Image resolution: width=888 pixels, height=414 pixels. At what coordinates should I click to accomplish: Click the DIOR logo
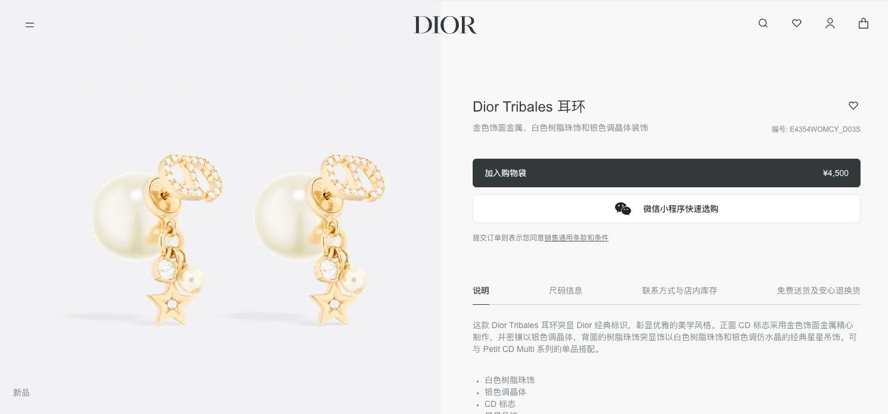click(445, 25)
